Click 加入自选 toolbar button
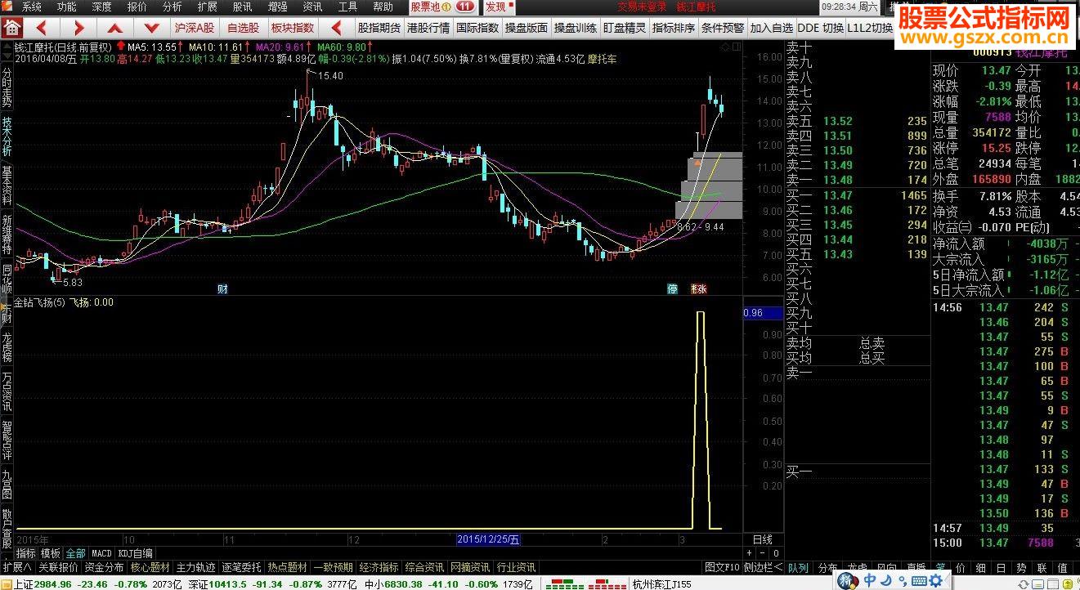Image resolution: width=1080 pixels, height=590 pixels. (771, 28)
